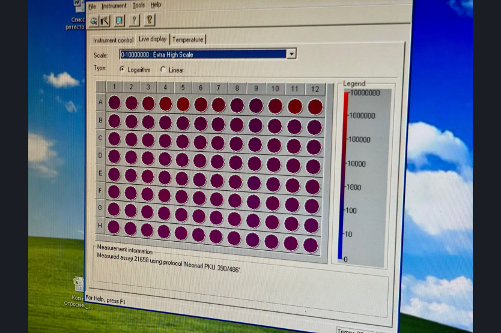Image resolution: width=501 pixels, height=333 pixels.
Task: Click the 10000000 legend label
Action: point(365,93)
